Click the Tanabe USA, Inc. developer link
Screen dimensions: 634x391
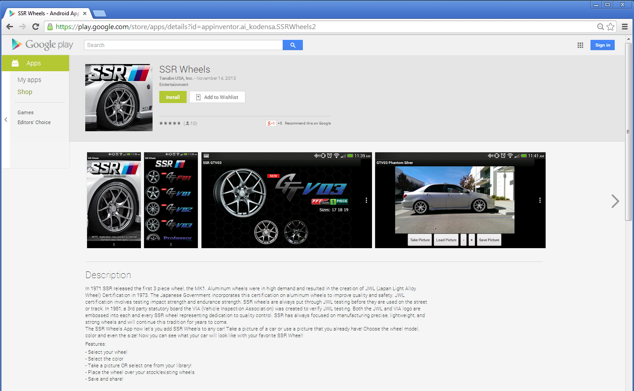[x=176, y=78]
